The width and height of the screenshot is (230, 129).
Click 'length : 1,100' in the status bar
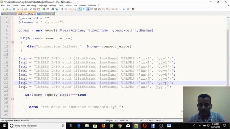112,121
